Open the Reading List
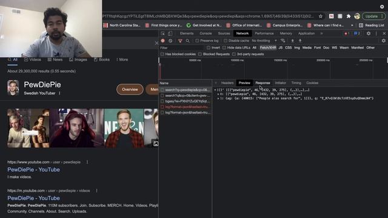388x218 pixels. (372, 25)
